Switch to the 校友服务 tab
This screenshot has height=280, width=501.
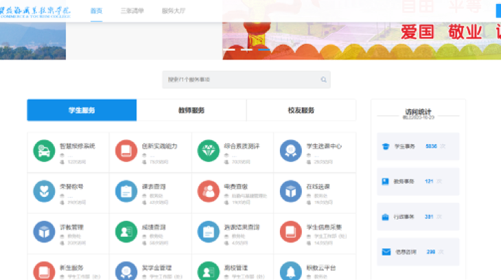[x=301, y=110]
